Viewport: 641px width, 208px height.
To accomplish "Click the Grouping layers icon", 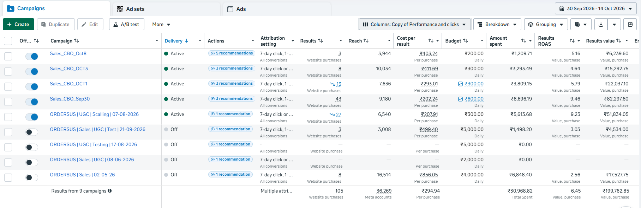I will pos(531,24).
